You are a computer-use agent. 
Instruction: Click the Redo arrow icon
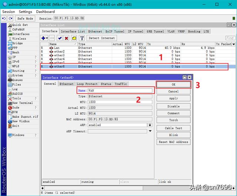(x=10, y=19)
